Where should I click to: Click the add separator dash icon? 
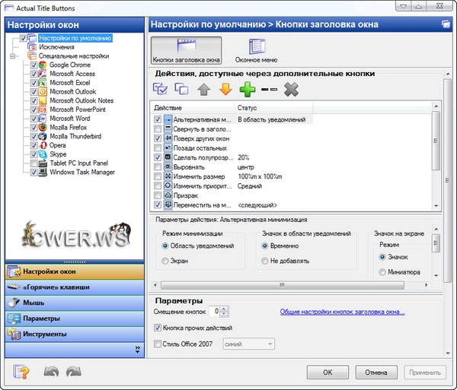coord(268,90)
